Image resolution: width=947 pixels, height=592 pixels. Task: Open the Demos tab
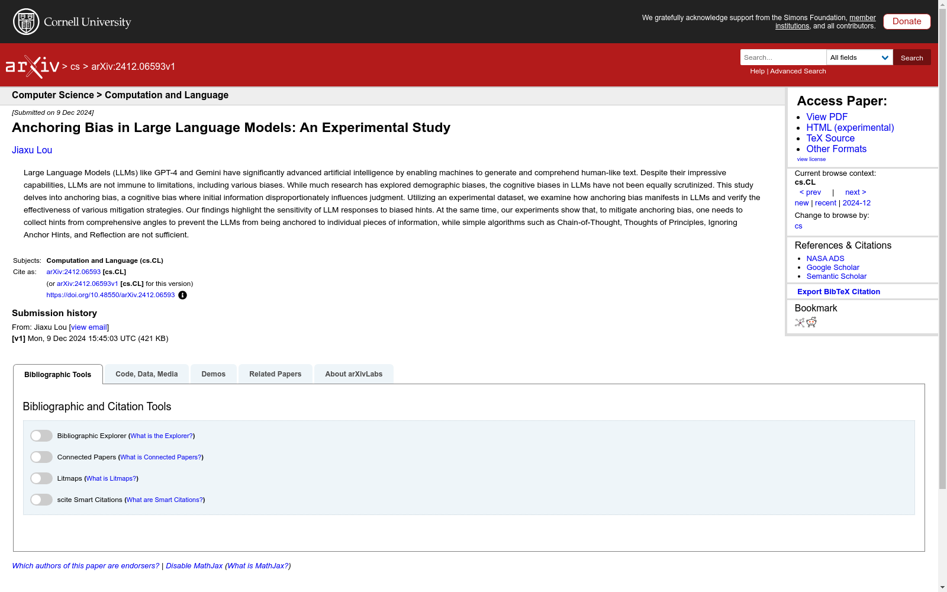coord(213,374)
